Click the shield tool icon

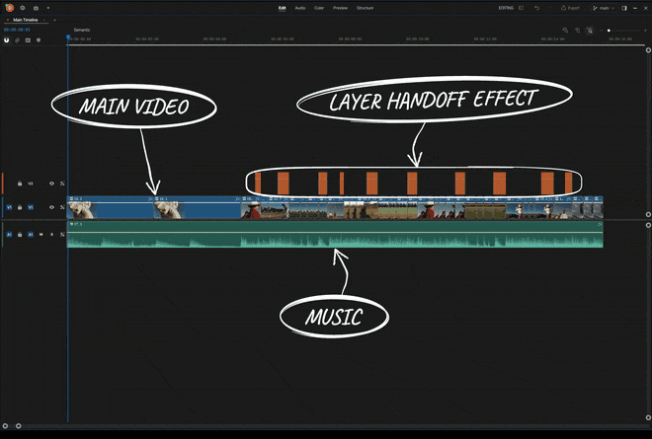(x=39, y=40)
